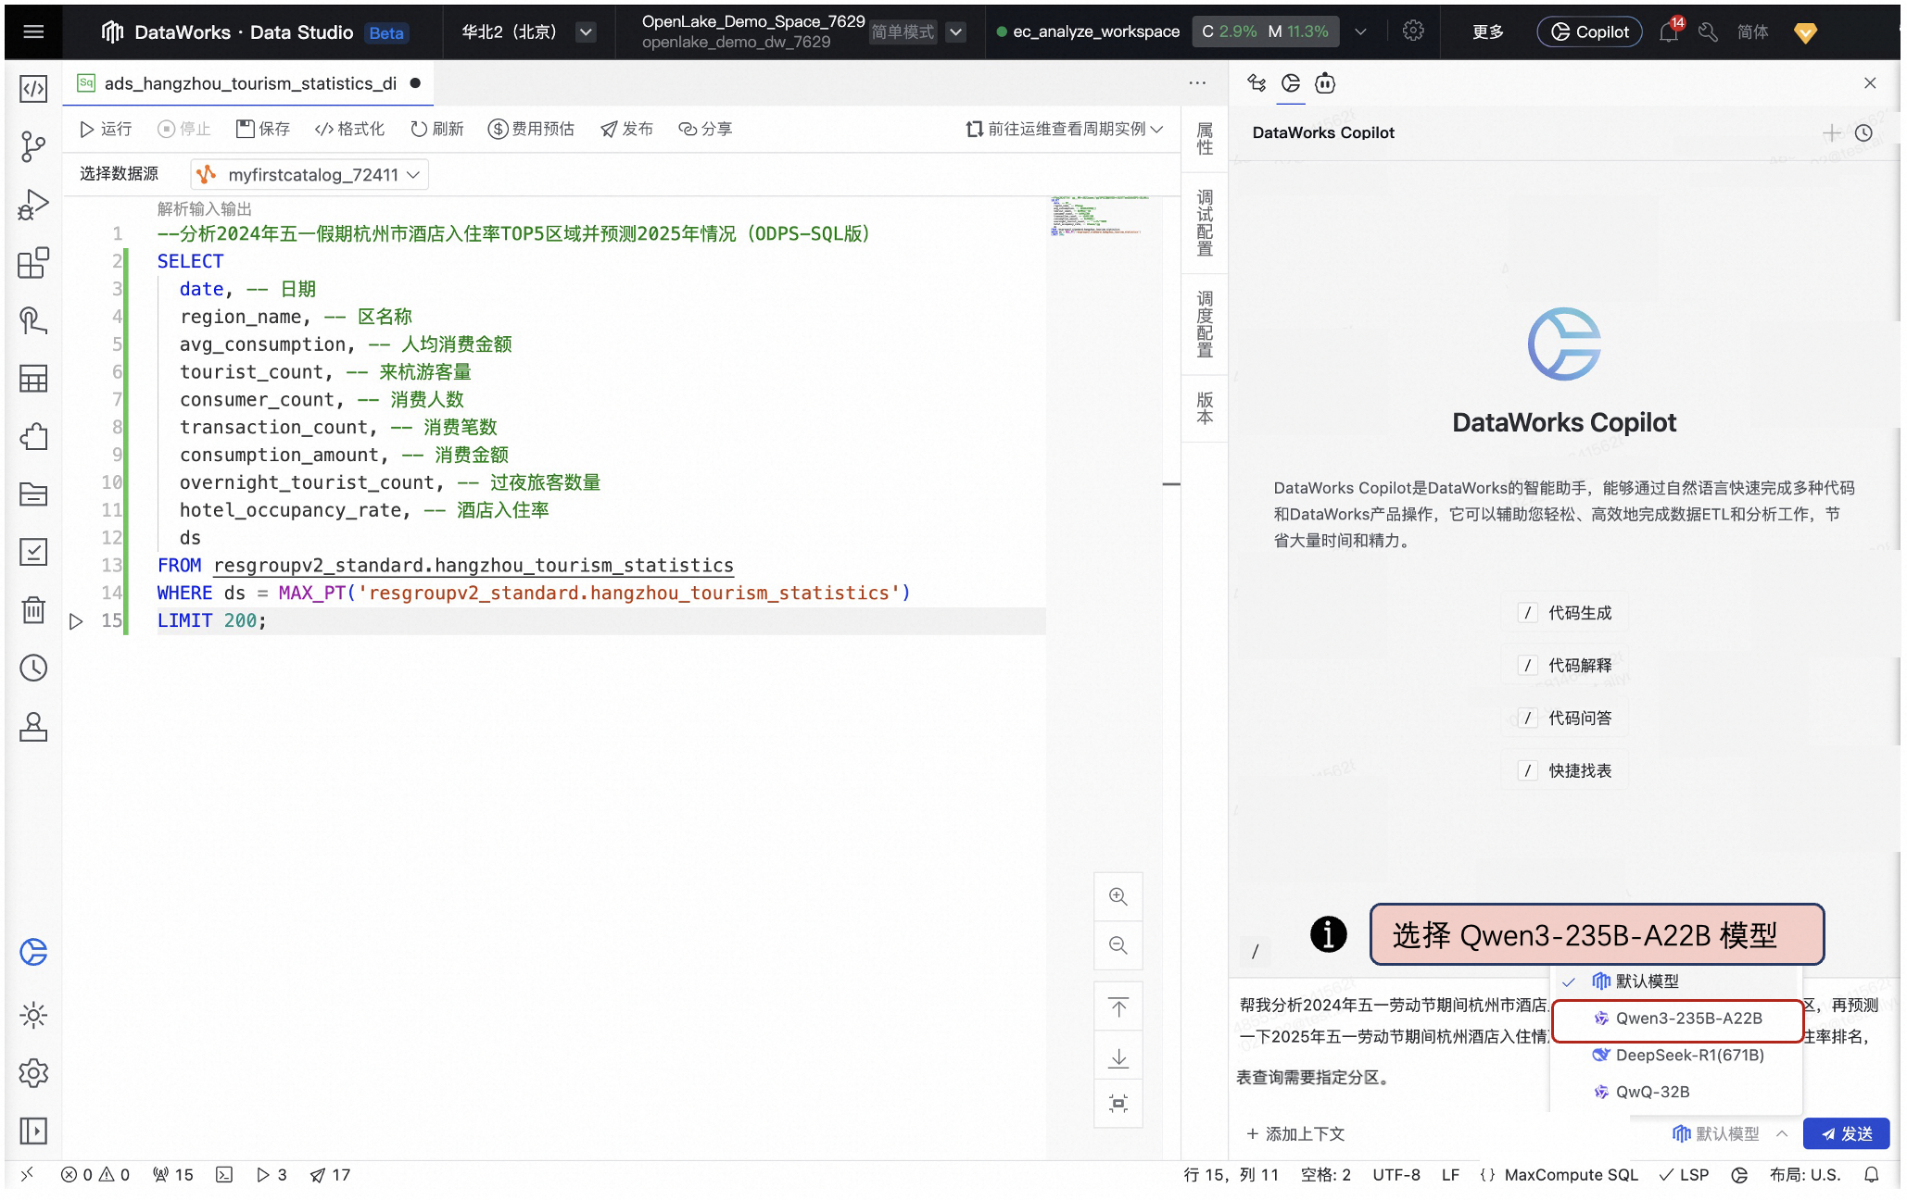Select the Qwen3-235B-A22B model option

[1676, 1019]
